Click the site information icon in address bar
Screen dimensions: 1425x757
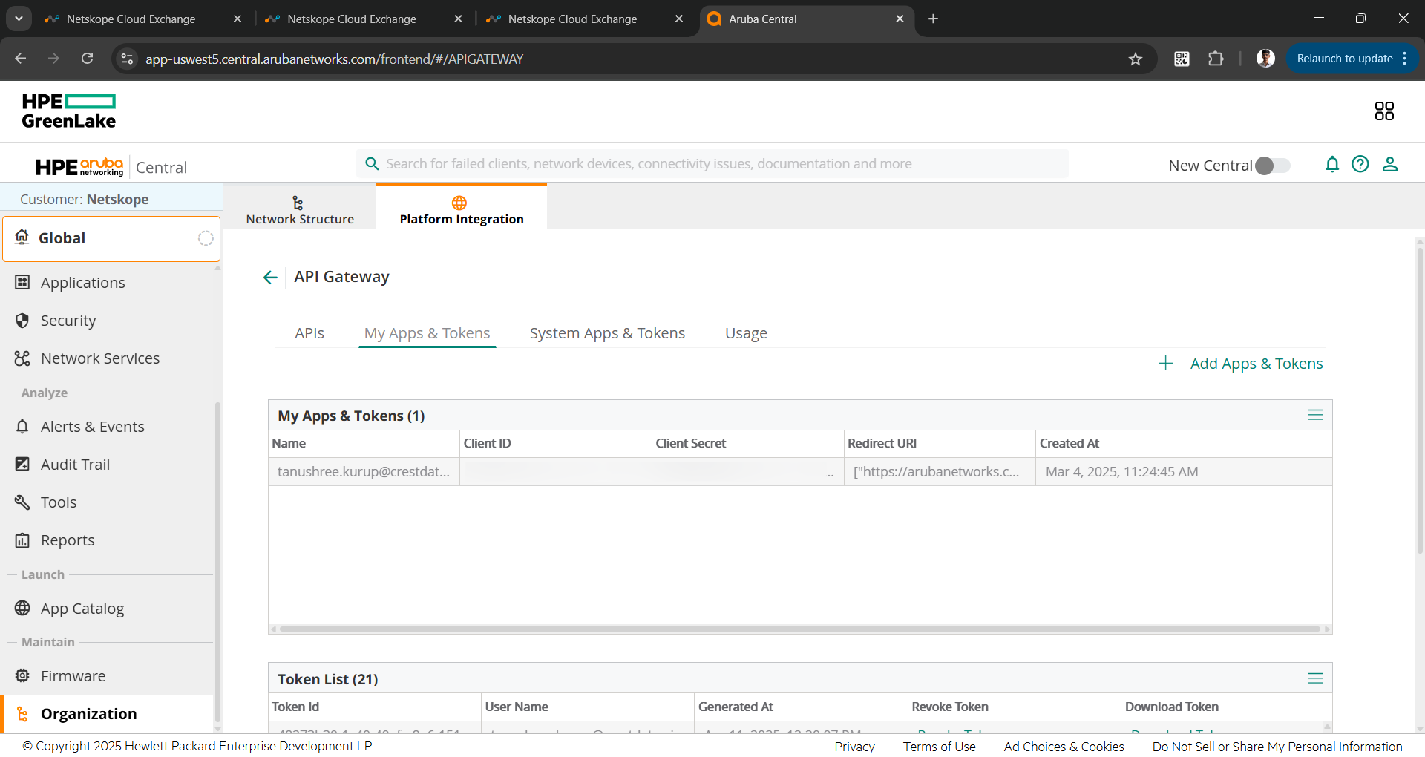pos(127,59)
